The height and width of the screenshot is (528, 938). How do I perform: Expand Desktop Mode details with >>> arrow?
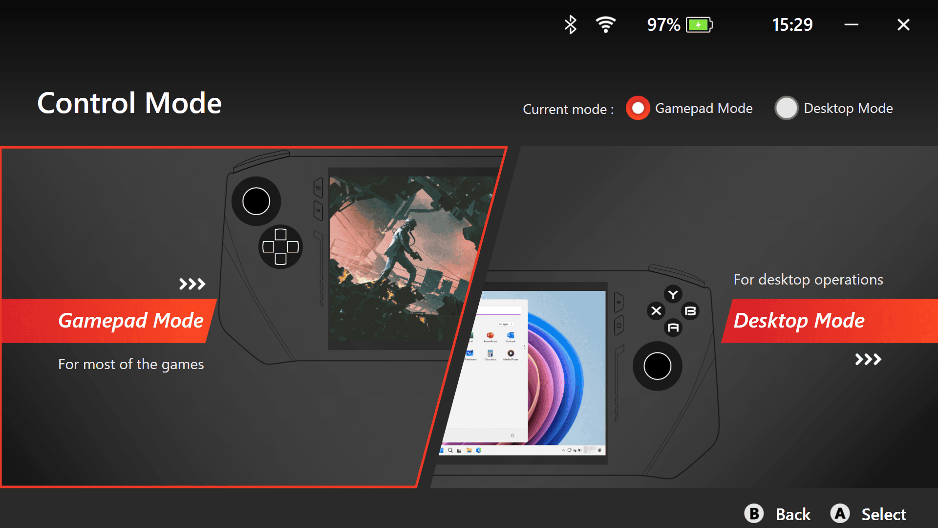pos(867,359)
